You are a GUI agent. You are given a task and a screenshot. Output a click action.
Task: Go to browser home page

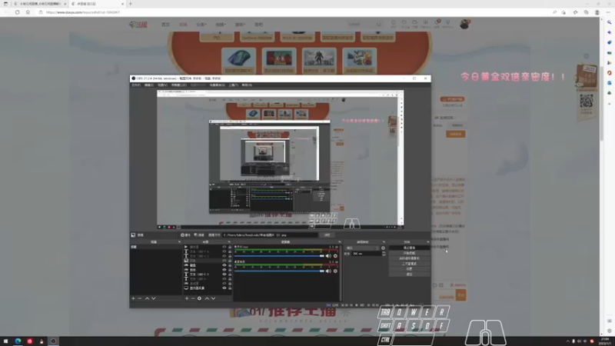pyautogui.click(x=28, y=12)
